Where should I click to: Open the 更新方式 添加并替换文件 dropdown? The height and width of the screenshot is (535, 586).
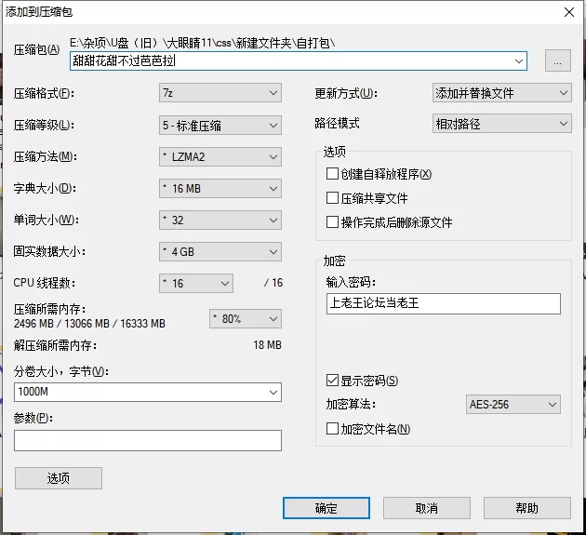pos(502,93)
